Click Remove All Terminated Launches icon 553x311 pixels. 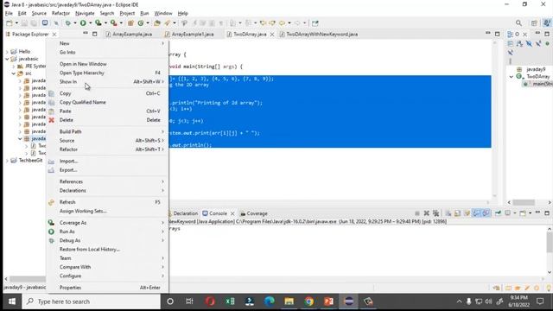[435, 213]
